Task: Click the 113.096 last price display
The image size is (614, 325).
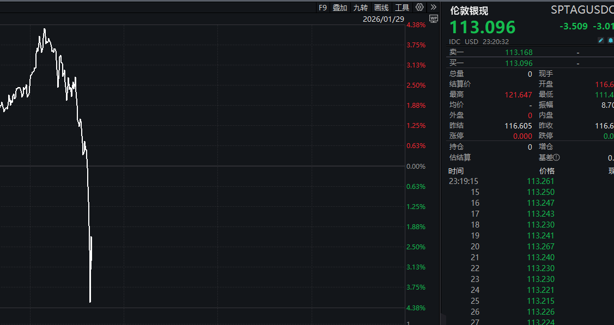Action: click(x=482, y=27)
